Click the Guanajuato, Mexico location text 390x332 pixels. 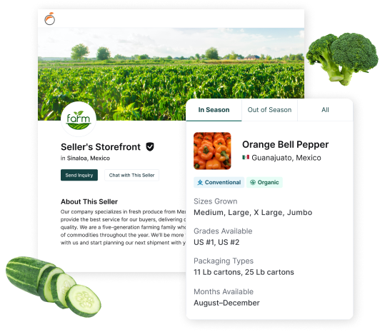[x=286, y=158]
